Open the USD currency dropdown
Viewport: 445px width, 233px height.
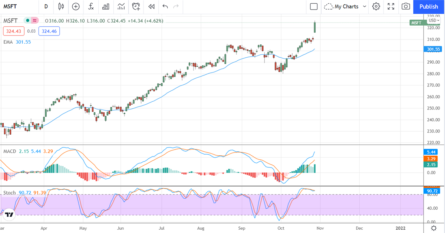tap(434, 20)
